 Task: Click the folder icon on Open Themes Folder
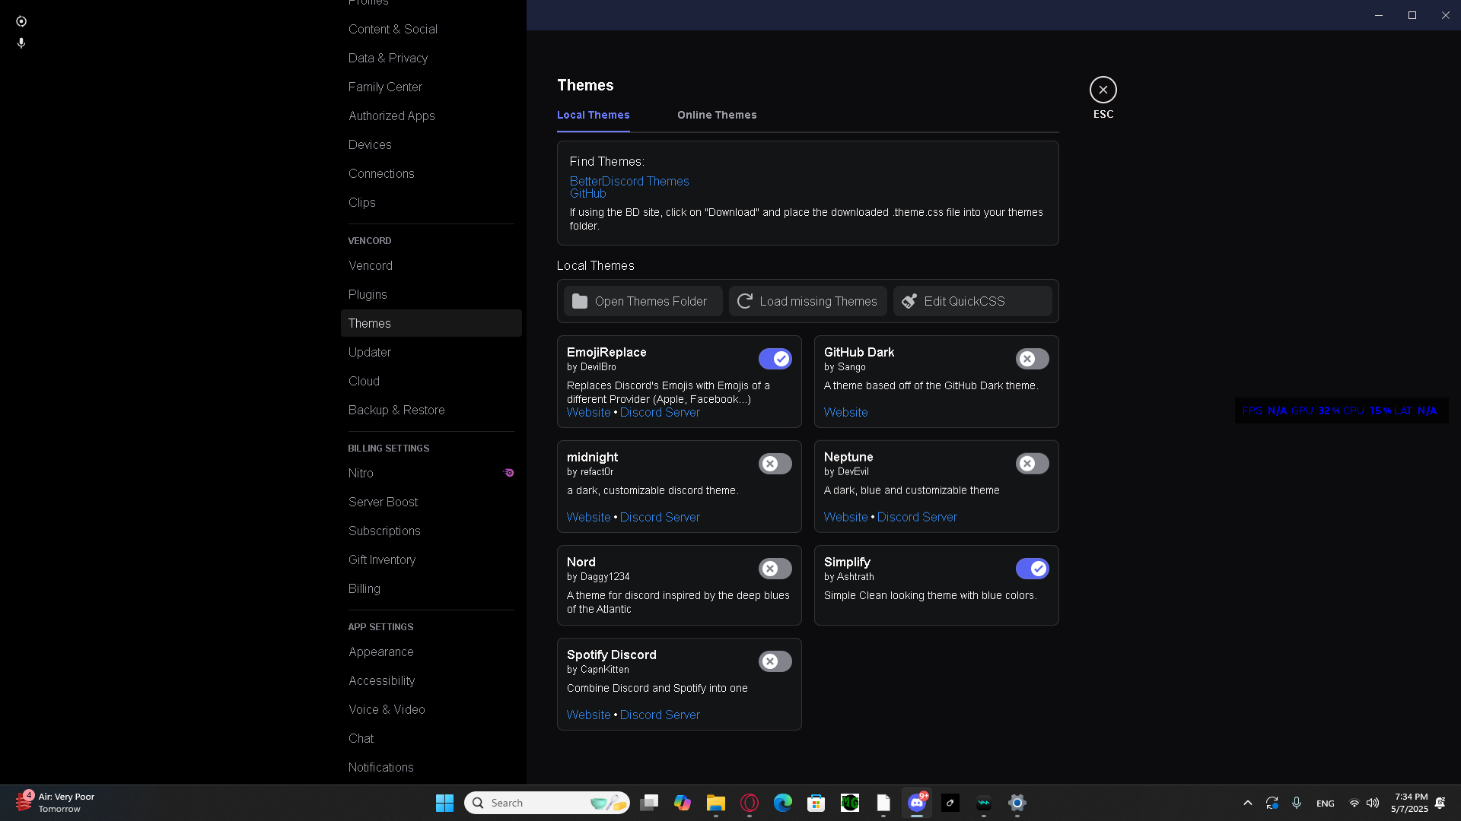(580, 301)
